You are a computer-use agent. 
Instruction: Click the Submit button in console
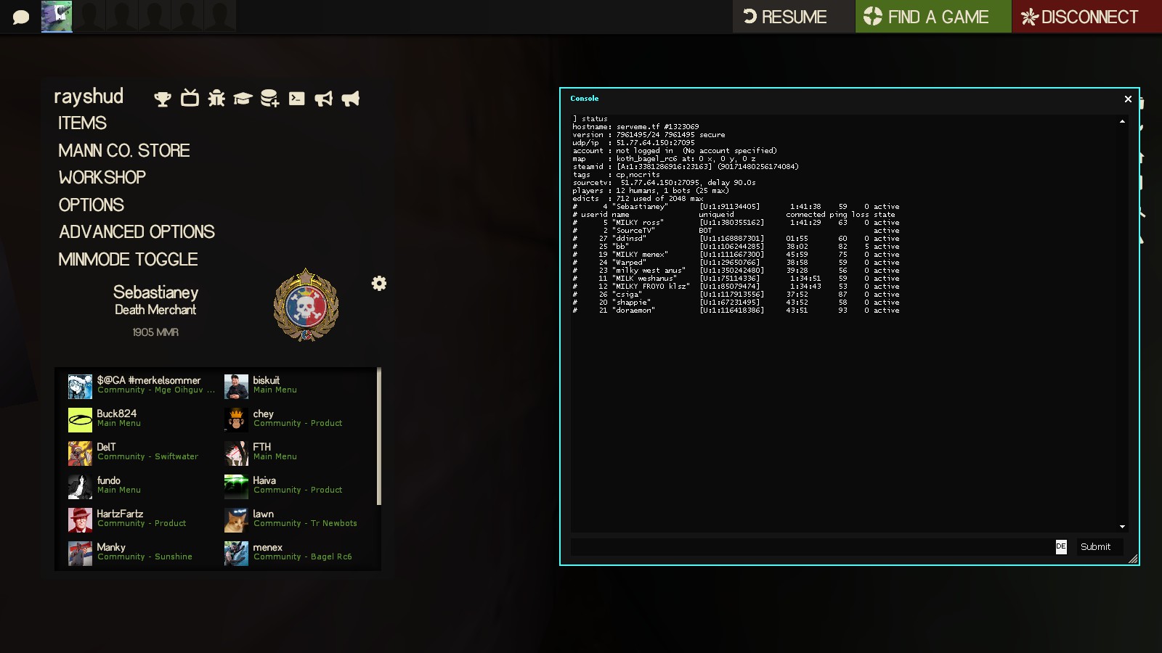tap(1095, 547)
